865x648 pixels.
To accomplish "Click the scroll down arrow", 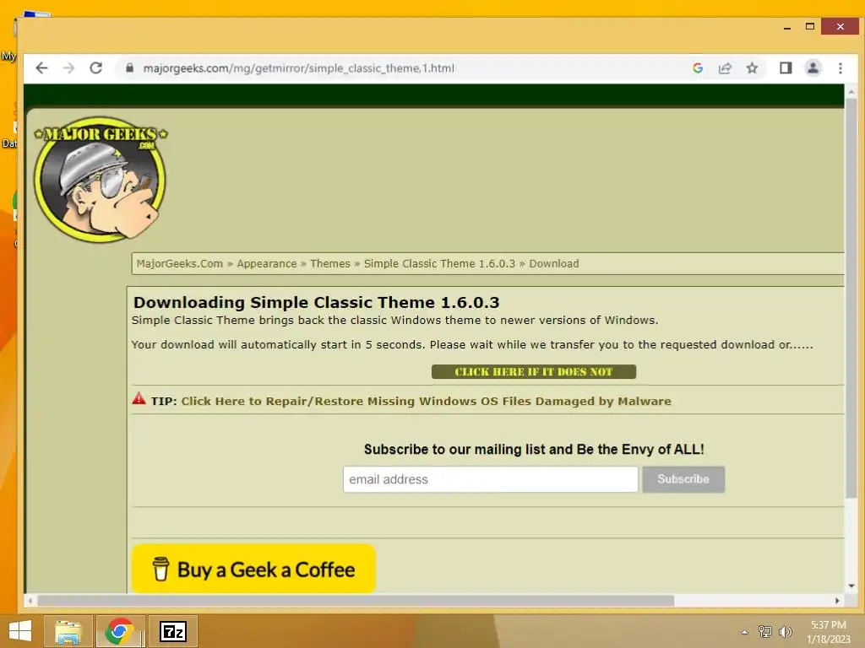I will click(851, 586).
